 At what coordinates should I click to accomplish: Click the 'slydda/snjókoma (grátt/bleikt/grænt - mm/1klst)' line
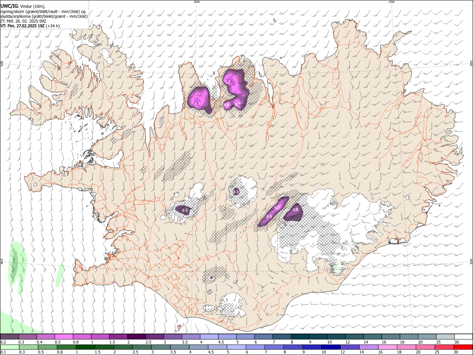44,16
